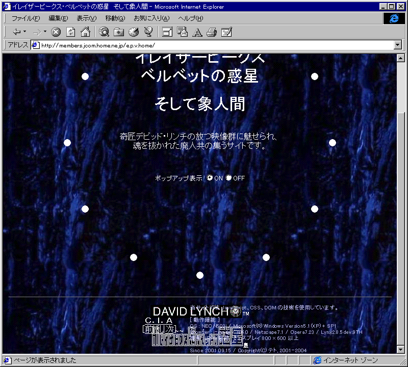Click the ポップアップ表示 label
This screenshot has width=408, height=367.
click(x=178, y=178)
